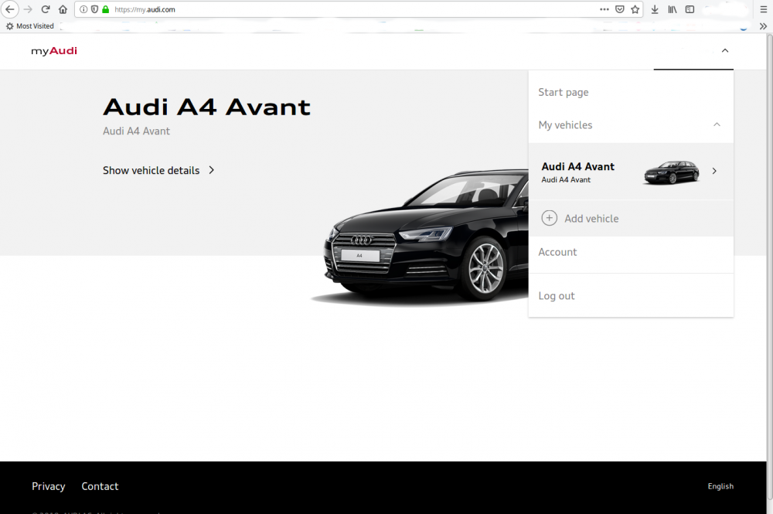Image resolution: width=773 pixels, height=514 pixels.
Task: Bookmark this page with the star
Action: (635, 9)
